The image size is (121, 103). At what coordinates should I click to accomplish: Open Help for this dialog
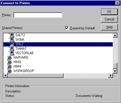pyautogui.click(x=109, y=27)
